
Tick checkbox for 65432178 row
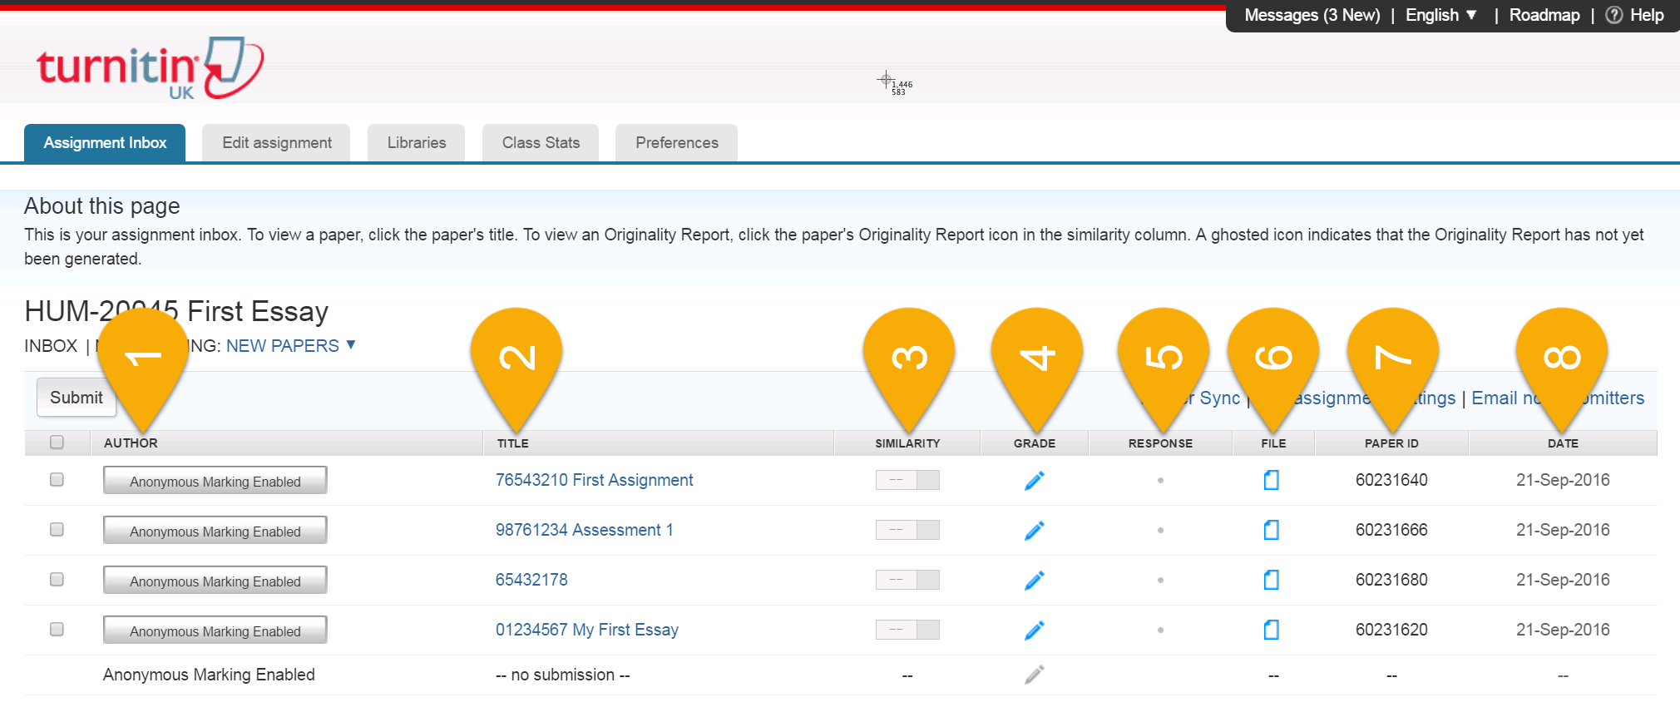57,579
